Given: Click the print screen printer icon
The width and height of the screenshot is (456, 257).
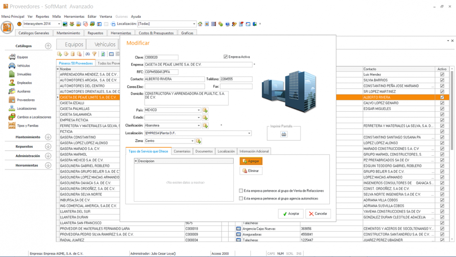Looking at the screenshot, I should pos(284,134).
